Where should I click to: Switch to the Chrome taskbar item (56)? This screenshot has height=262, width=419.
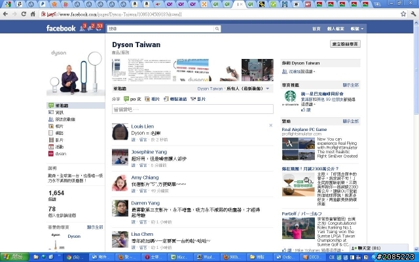76,257
